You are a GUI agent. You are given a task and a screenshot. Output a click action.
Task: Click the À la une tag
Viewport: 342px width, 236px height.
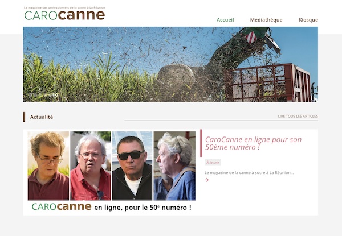213,163
